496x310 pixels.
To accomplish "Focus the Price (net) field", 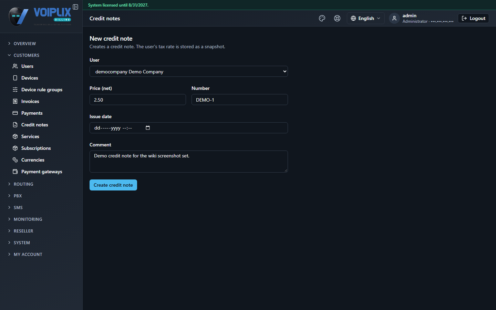I will [138, 100].
